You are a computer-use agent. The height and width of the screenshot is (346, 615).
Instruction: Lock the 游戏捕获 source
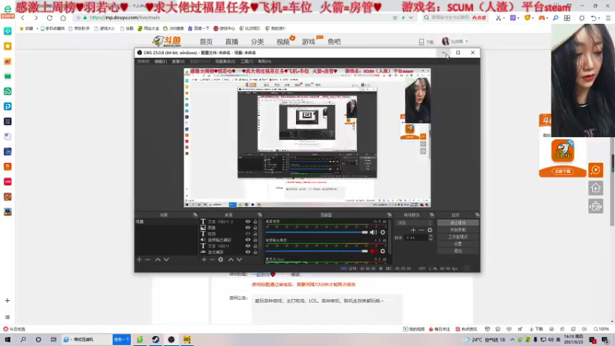pyautogui.click(x=255, y=252)
